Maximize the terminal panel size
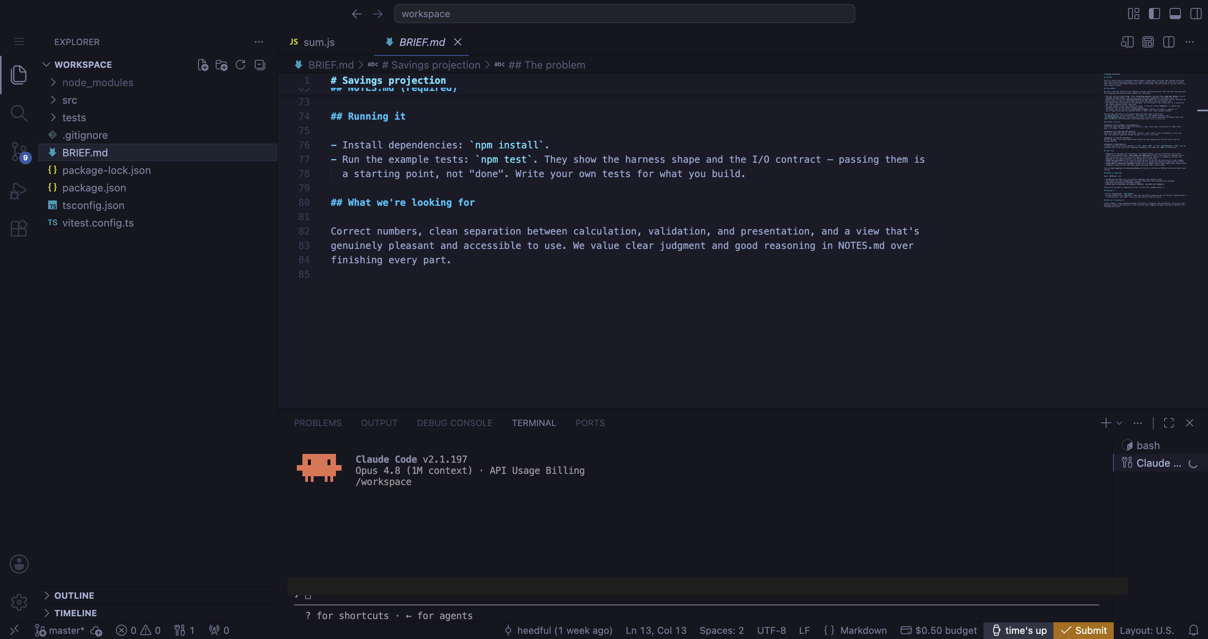This screenshot has height=639, width=1208. (1169, 423)
